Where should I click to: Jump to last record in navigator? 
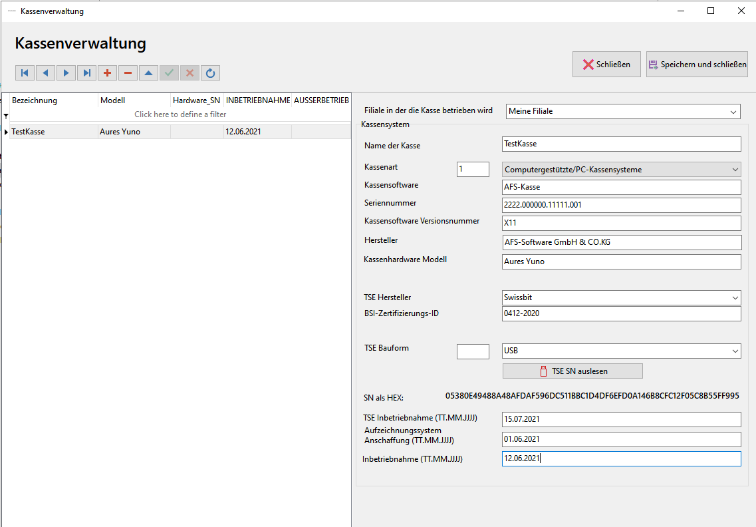tap(87, 73)
